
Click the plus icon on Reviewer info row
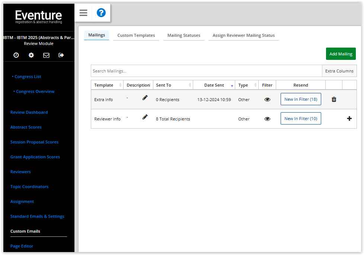pos(349,118)
